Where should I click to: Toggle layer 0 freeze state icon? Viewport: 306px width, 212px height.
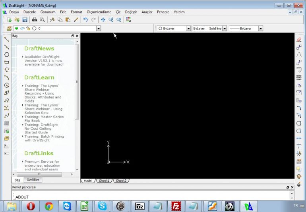pos(22,29)
